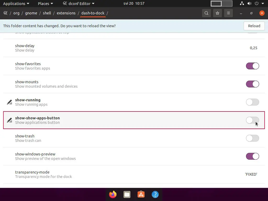Open the show-delay key row
The image size is (268, 201).
pyautogui.click(x=134, y=48)
